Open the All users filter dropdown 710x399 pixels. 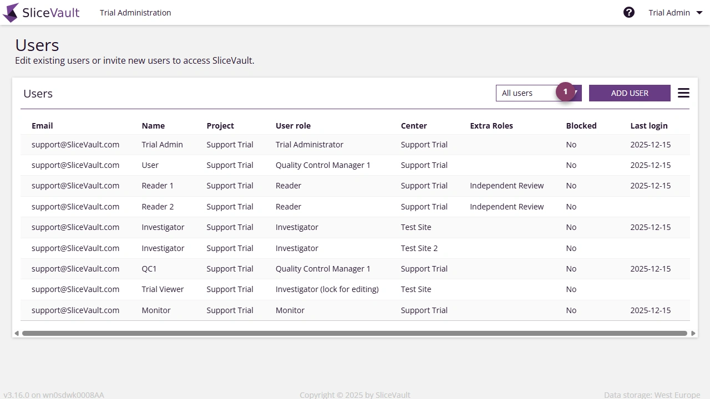coord(532,93)
